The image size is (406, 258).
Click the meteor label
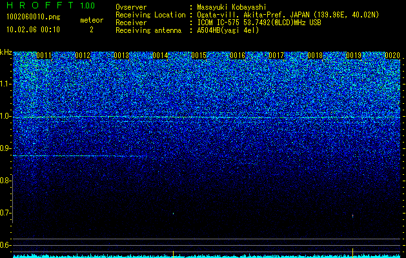[x=92, y=20]
